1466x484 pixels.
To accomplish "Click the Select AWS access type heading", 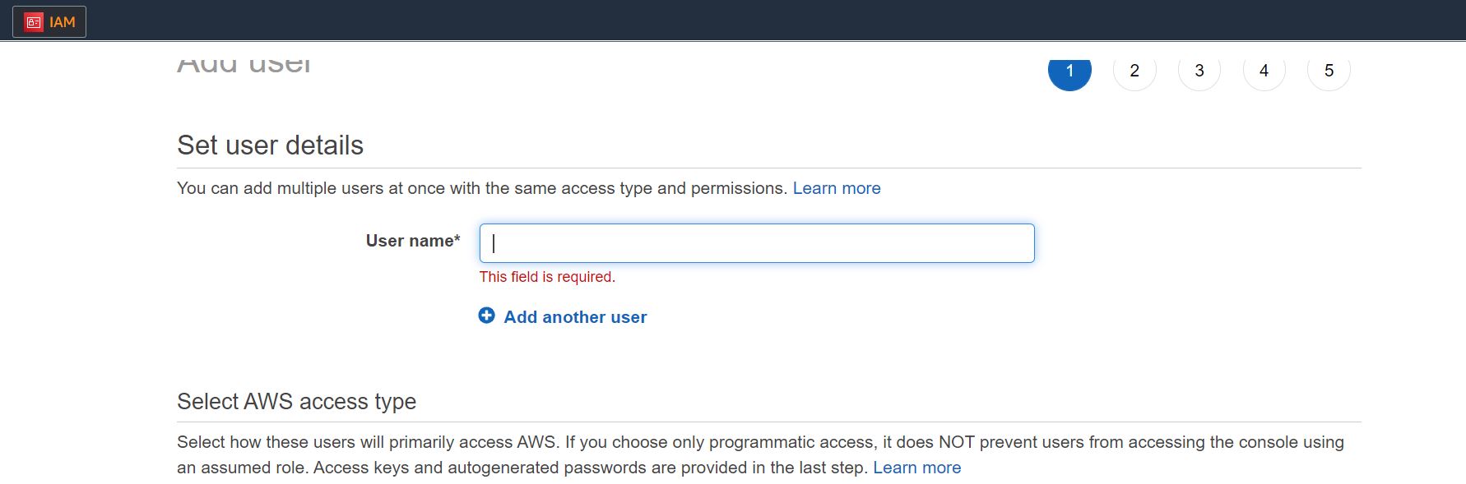I will [x=297, y=402].
